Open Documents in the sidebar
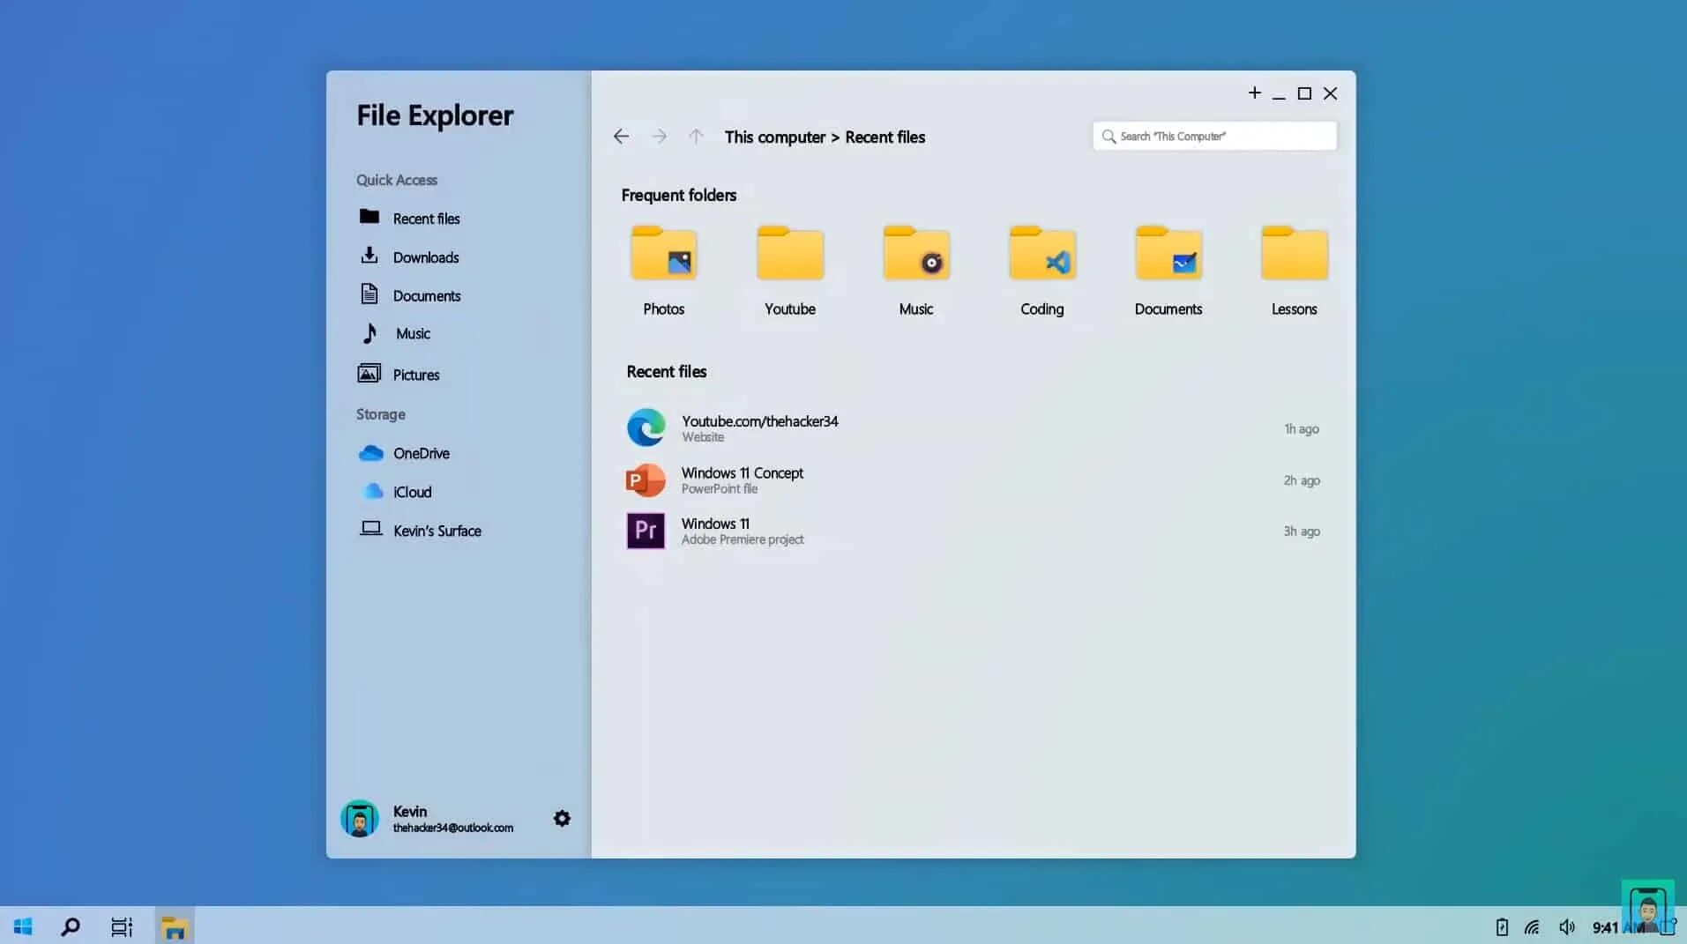Image resolution: width=1687 pixels, height=944 pixels. click(x=410, y=295)
